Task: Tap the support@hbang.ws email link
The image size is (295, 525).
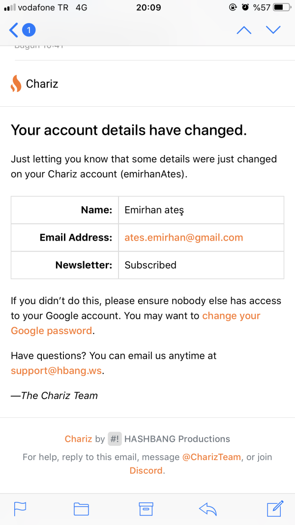Action: (57, 371)
